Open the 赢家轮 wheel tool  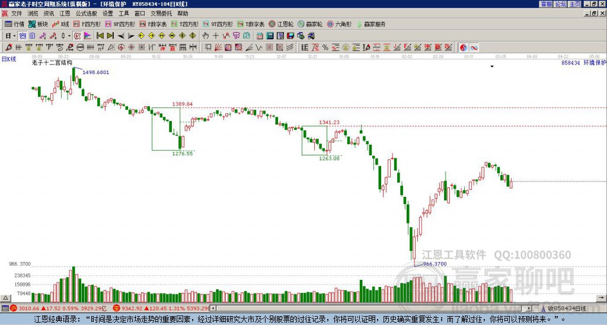pos(310,24)
